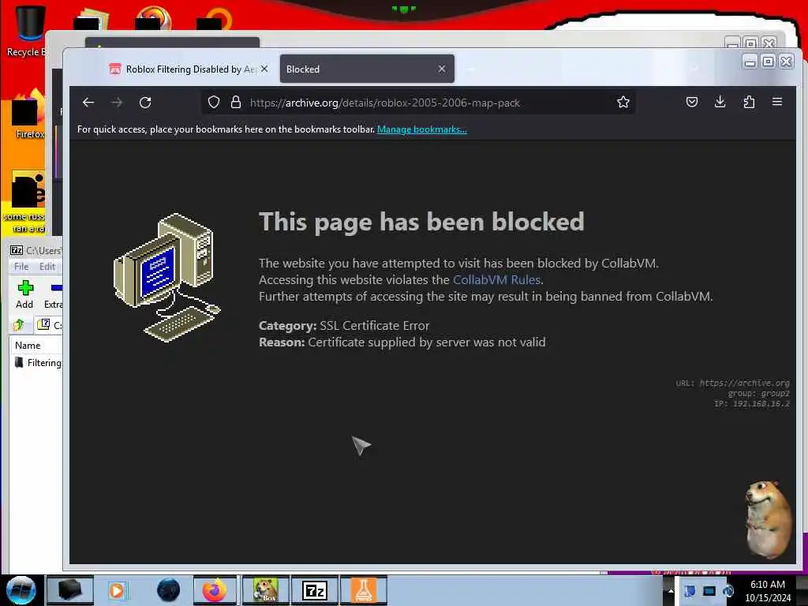Reload the blocked page
This screenshot has width=808, height=606.
145,102
